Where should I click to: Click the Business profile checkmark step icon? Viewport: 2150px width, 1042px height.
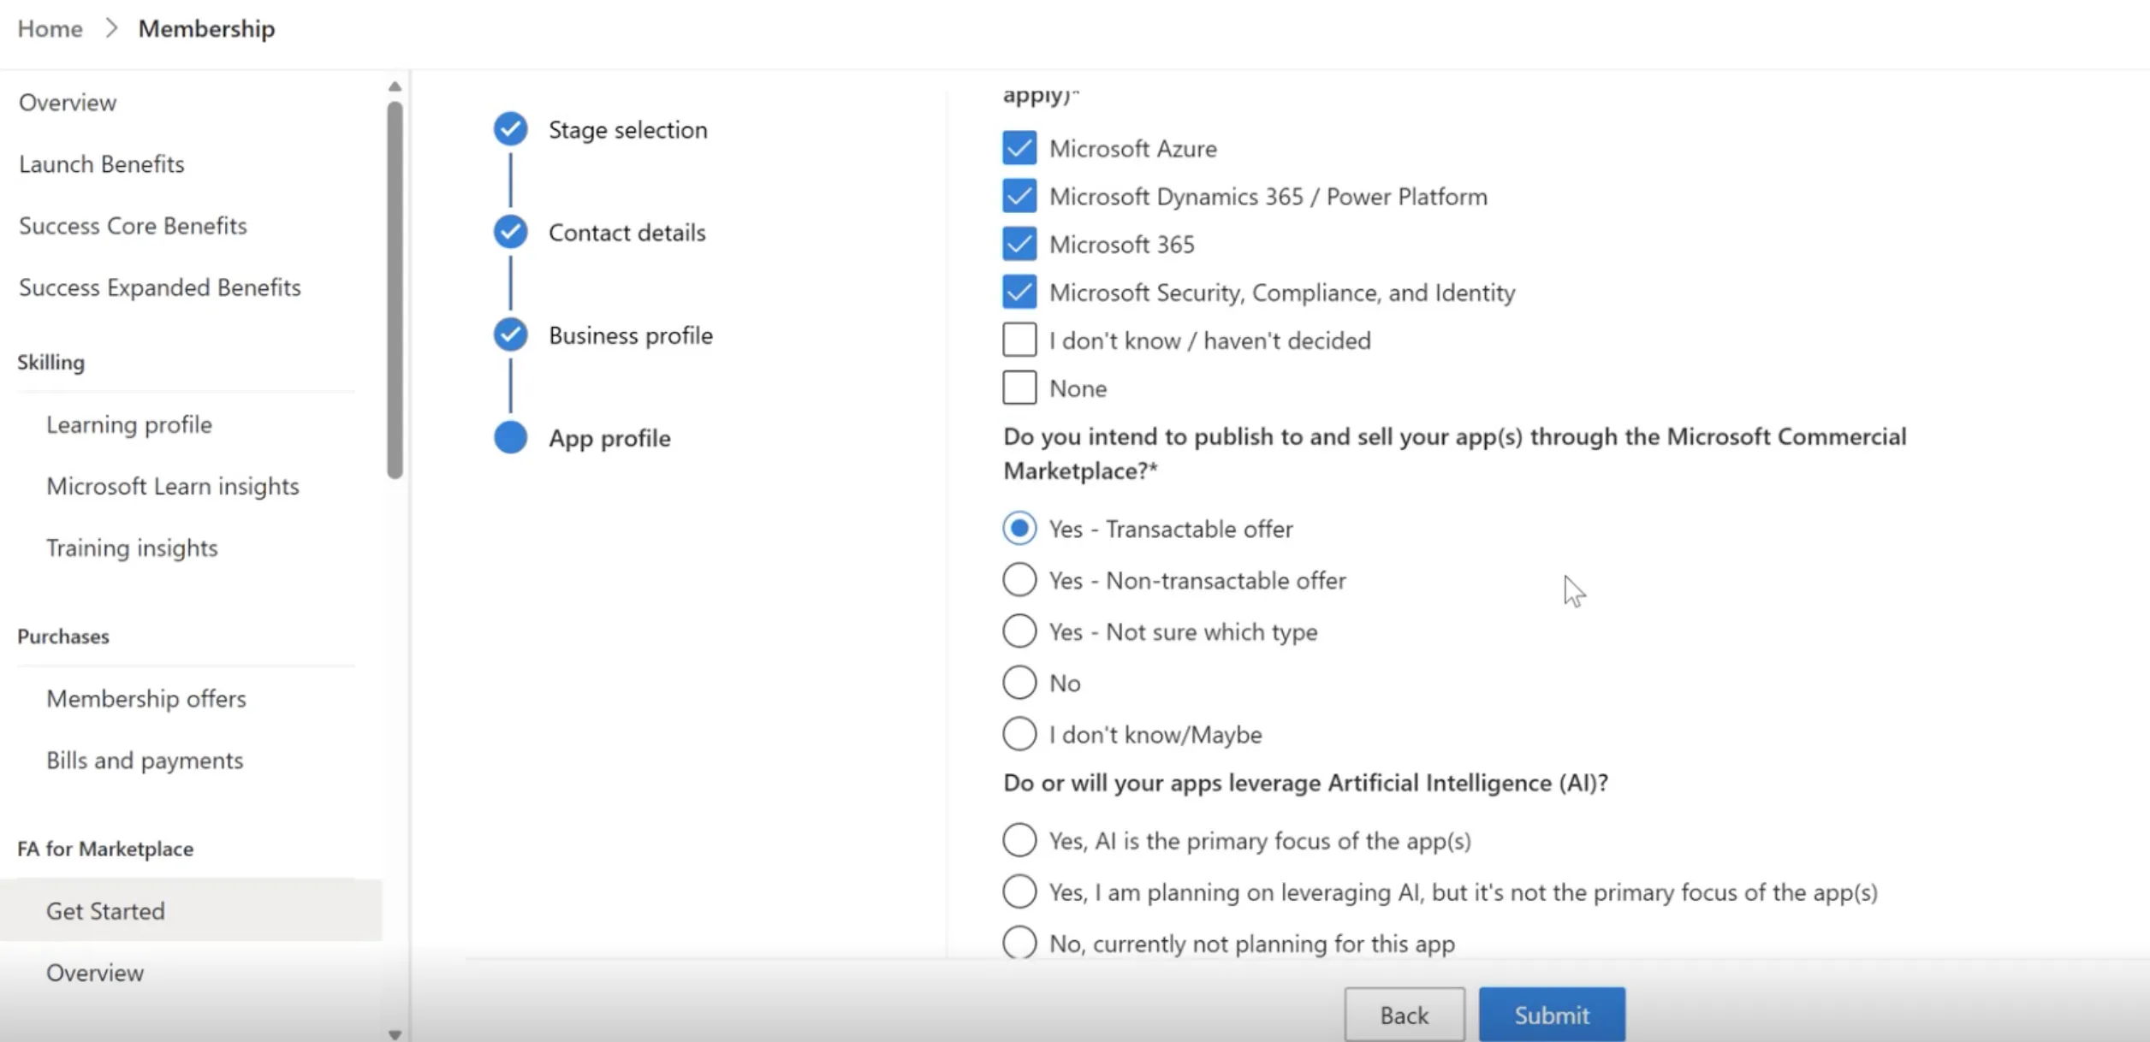click(510, 335)
